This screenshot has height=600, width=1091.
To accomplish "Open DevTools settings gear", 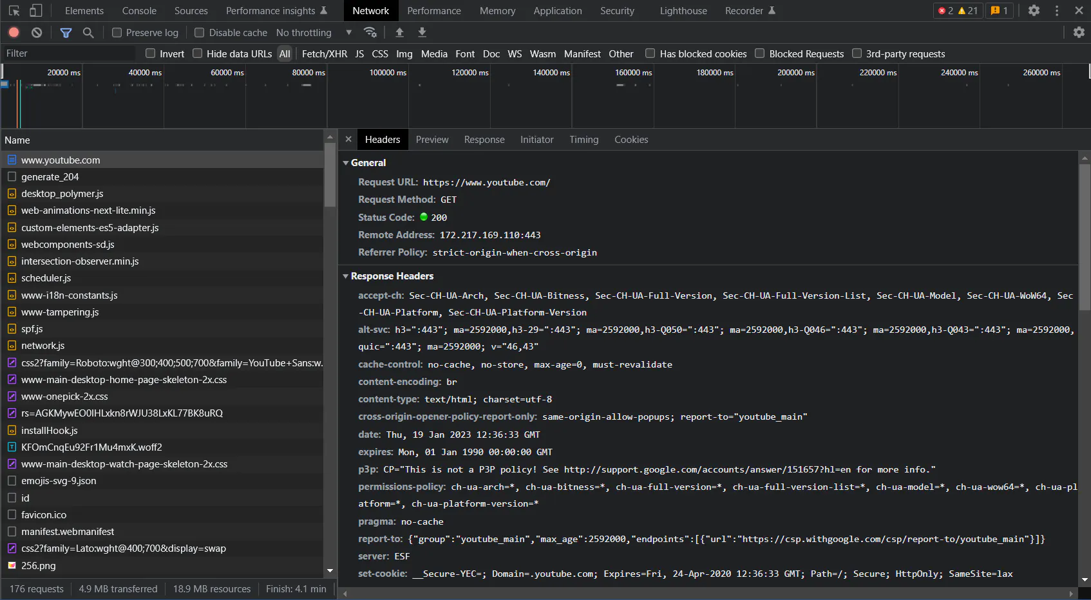I will pos(1034,10).
